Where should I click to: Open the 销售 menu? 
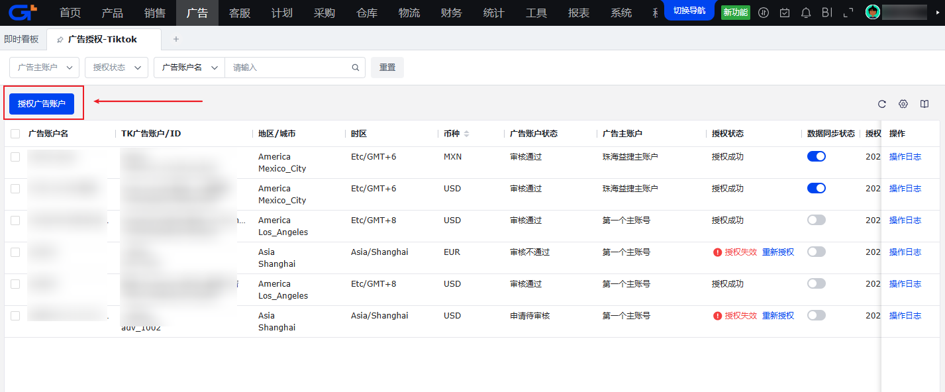pyautogui.click(x=155, y=13)
